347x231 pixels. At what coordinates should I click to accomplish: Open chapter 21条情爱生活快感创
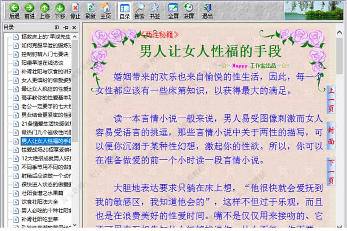(46, 124)
